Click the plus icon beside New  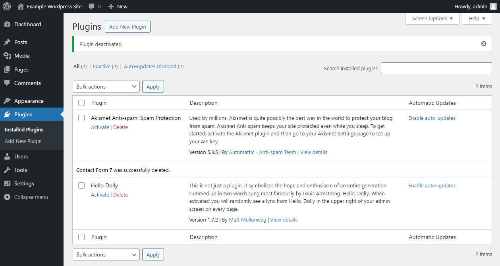pos(111,7)
